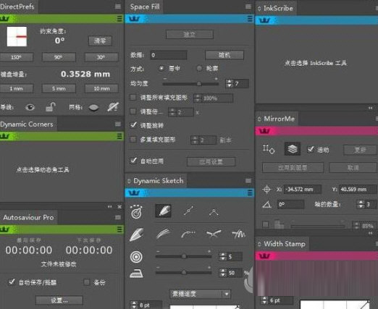Click the crown icon on DirectPrefs green bar
The height and width of the screenshot is (309, 378).
coord(5,18)
